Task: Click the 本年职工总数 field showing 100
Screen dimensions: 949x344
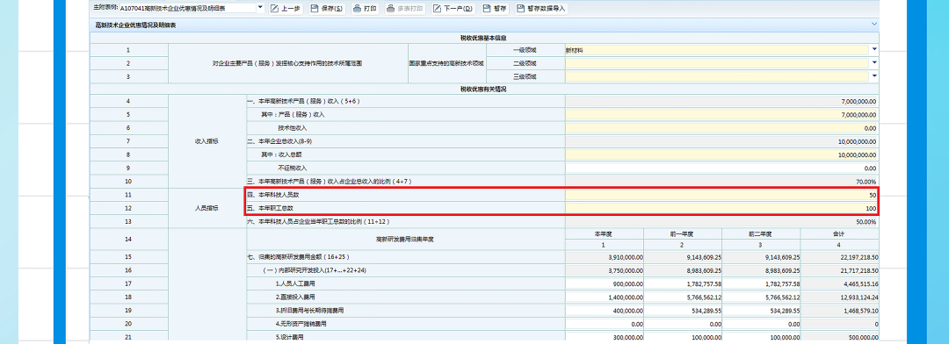Action: pos(722,208)
